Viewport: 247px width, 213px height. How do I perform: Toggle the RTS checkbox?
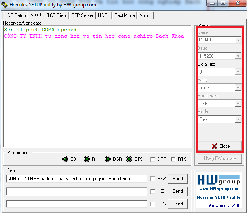point(173,159)
